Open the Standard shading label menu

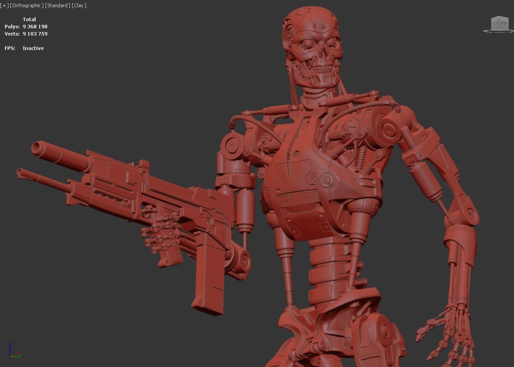click(x=57, y=5)
